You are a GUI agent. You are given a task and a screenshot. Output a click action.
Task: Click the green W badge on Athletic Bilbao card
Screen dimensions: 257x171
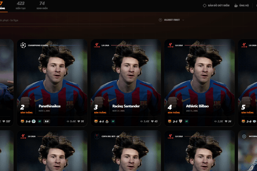click(x=187, y=121)
